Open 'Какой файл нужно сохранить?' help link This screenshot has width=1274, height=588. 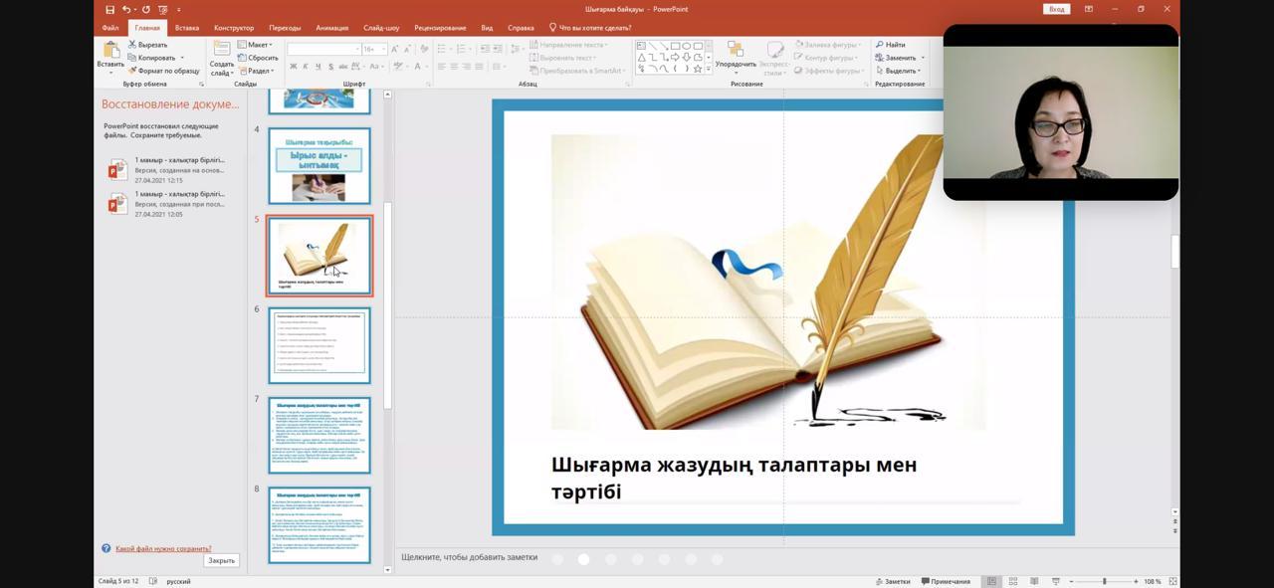163,548
